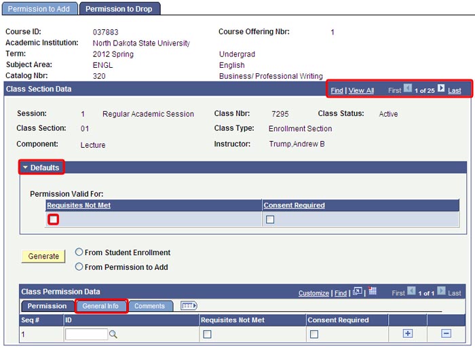Click View All popup icon in Class Permission Data
The width and height of the screenshot is (475, 348).
(358, 292)
